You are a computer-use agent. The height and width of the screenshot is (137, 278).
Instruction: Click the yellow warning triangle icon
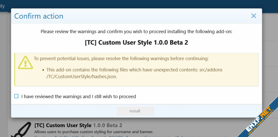25,62
